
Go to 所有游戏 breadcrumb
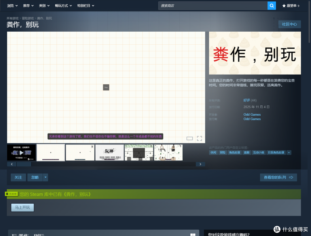(x=12, y=18)
